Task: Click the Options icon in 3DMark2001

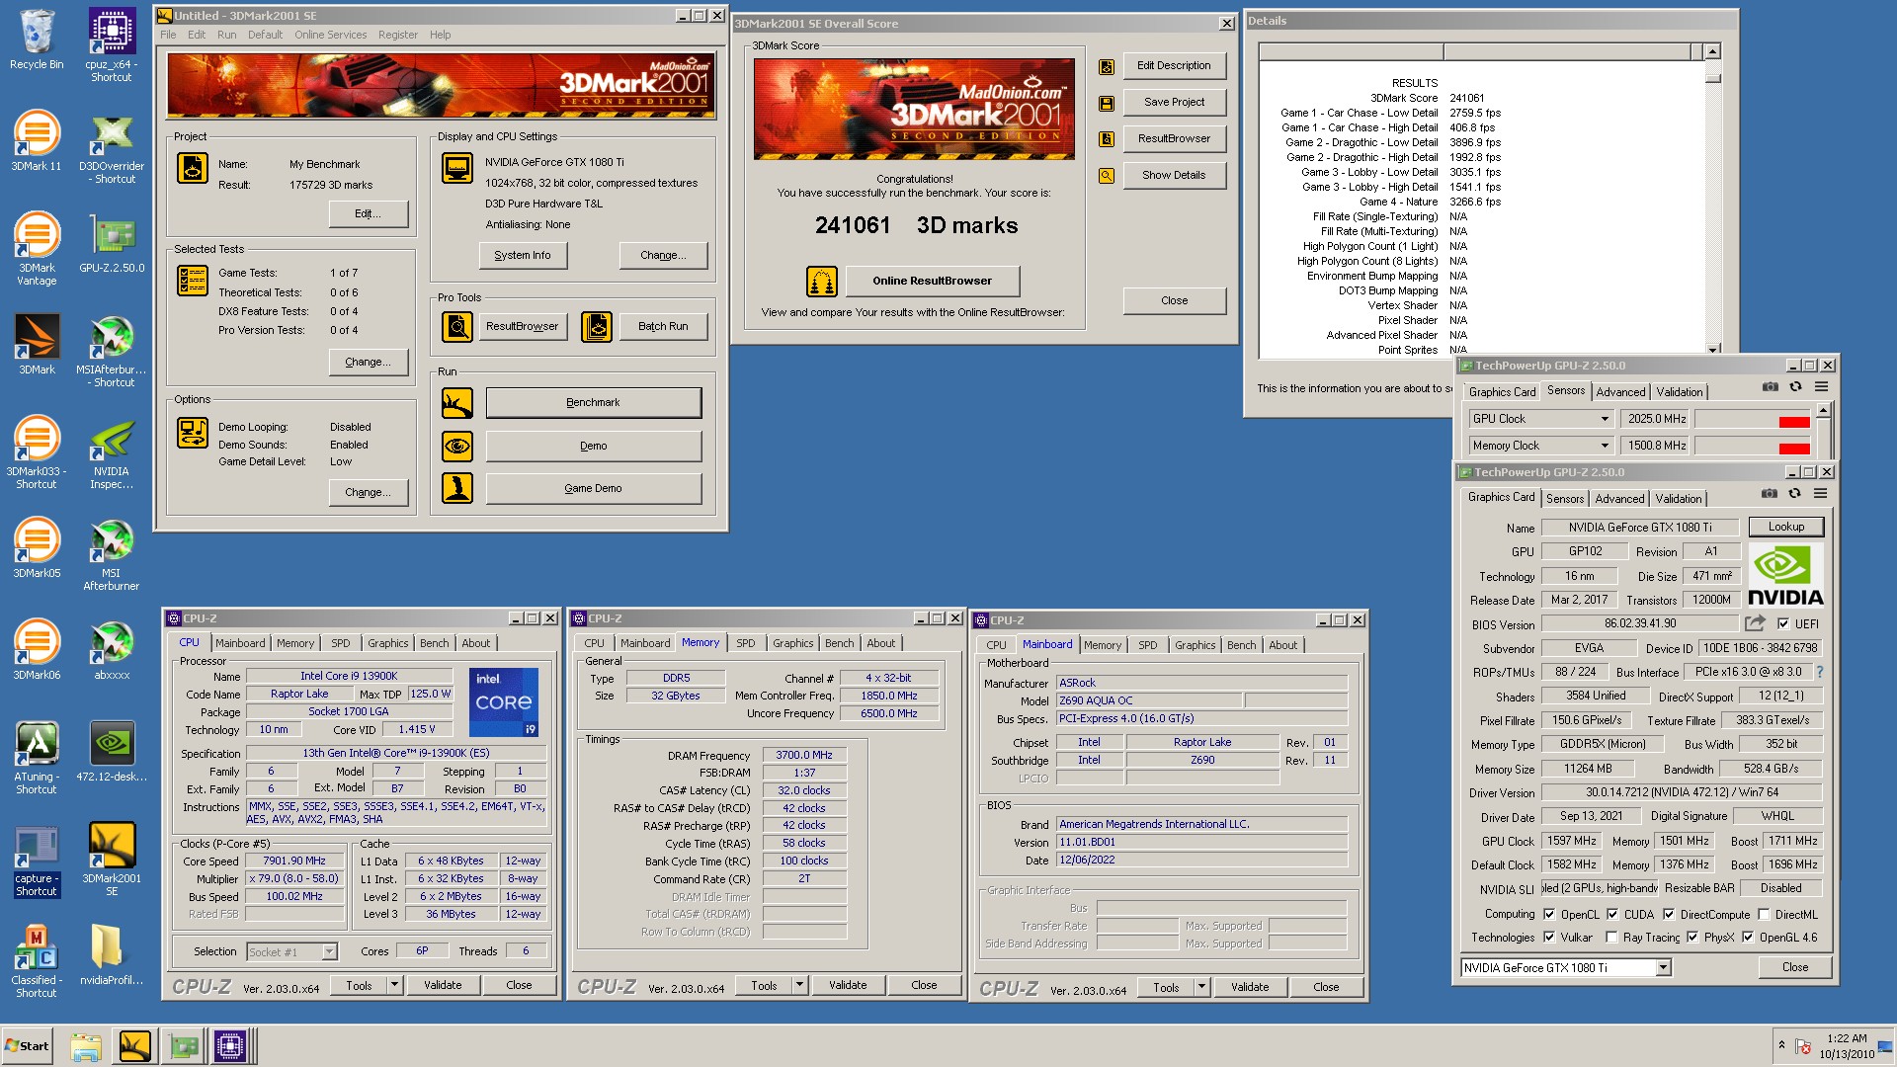Action: click(193, 433)
